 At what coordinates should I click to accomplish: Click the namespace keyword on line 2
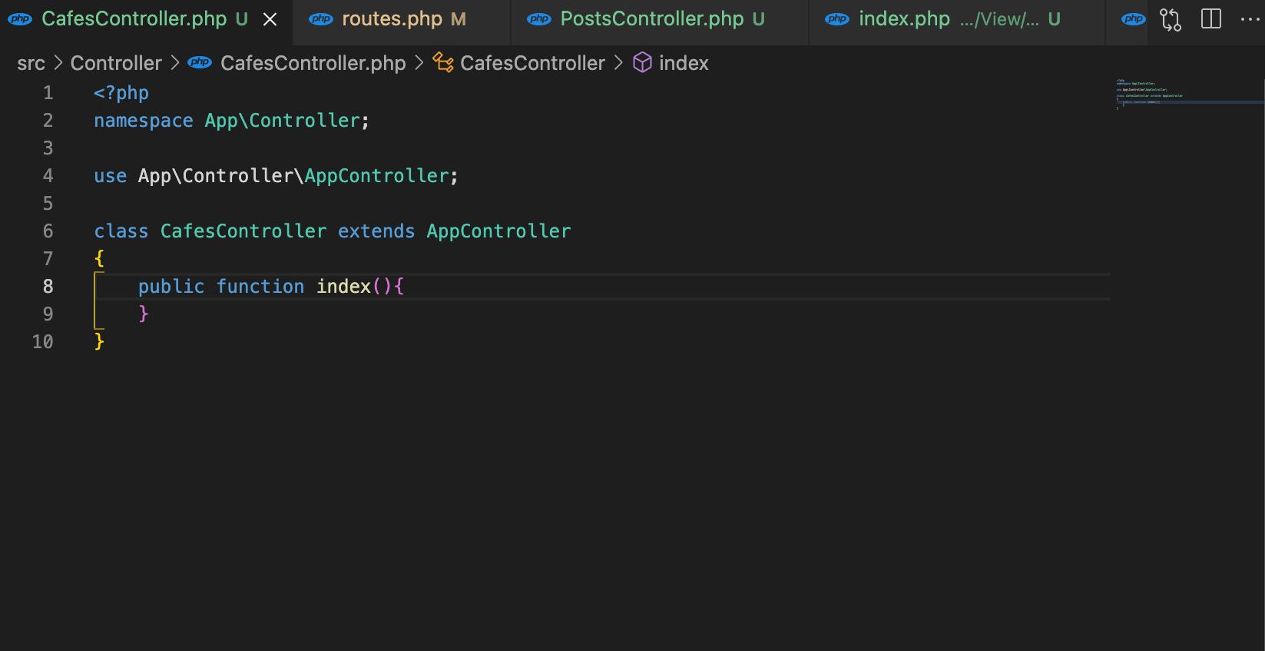pos(144,121)
